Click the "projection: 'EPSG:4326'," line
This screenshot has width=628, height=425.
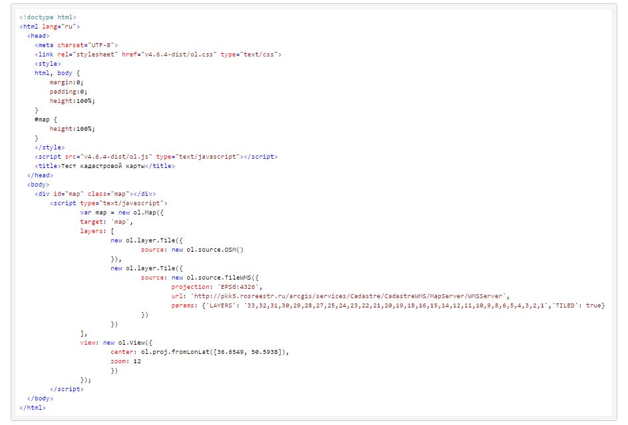tap(217, 287)
